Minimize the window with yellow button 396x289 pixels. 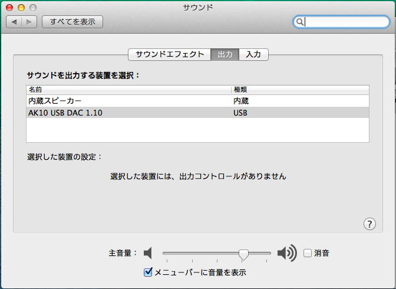click(21, 8)
